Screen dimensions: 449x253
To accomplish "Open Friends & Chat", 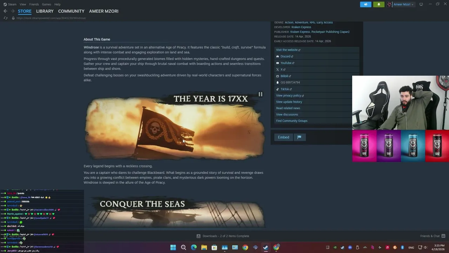I will point(433,236).
